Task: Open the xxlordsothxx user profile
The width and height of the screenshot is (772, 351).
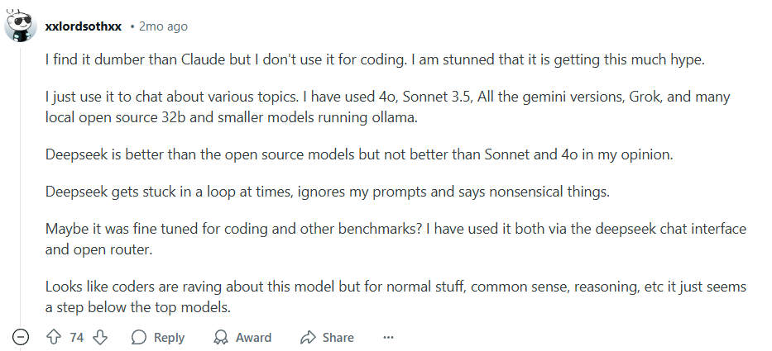Action: click(x=83, y=26)
